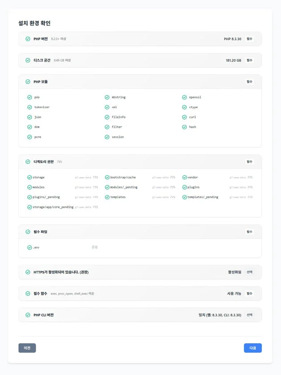This screenshot has height=375, width=281.
Task: Click the 사용 가능 status text
Action: click(x=234, y=293)
